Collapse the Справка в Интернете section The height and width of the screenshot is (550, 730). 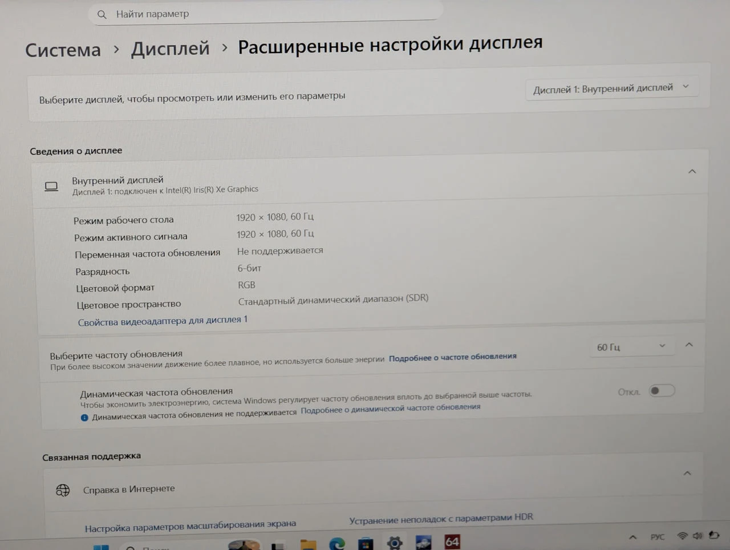pos(687,473)
